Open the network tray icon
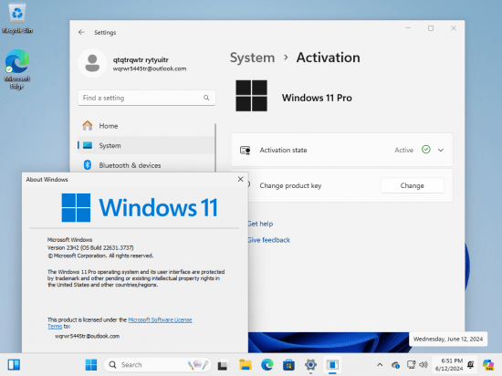Screen dimensions: 502x376 coord(411,364)
